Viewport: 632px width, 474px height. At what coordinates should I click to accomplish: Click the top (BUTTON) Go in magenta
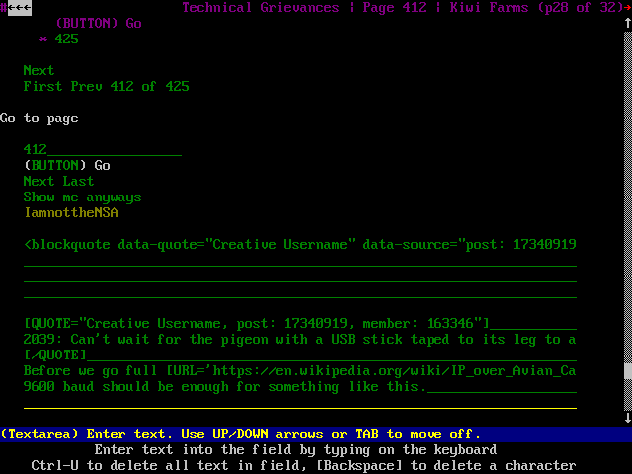pyautogui.click(x=99, y=23)
